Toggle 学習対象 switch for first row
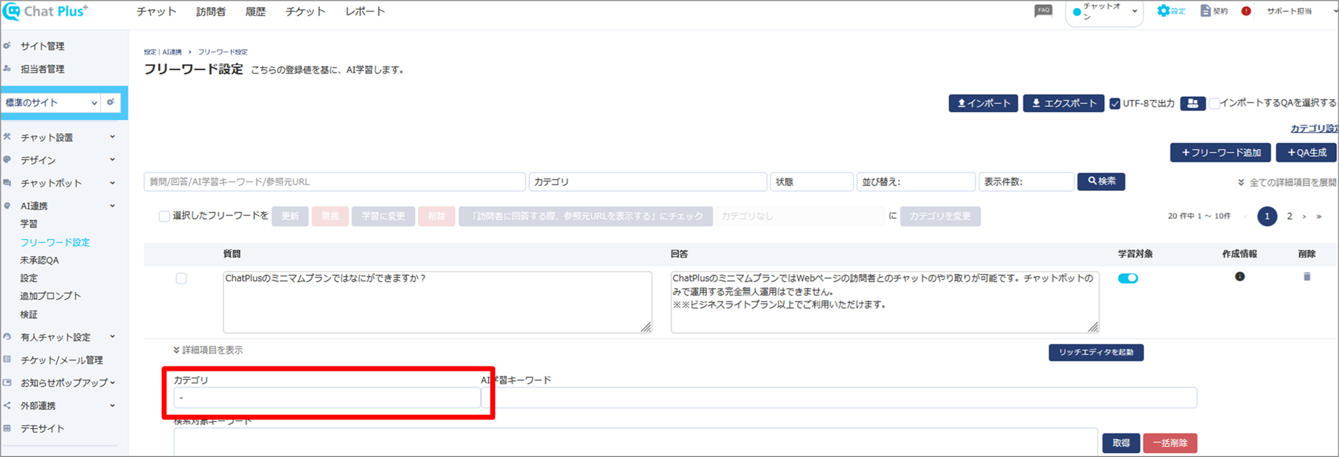The height and width of the screenshot is (457, 1339). 1128,278
